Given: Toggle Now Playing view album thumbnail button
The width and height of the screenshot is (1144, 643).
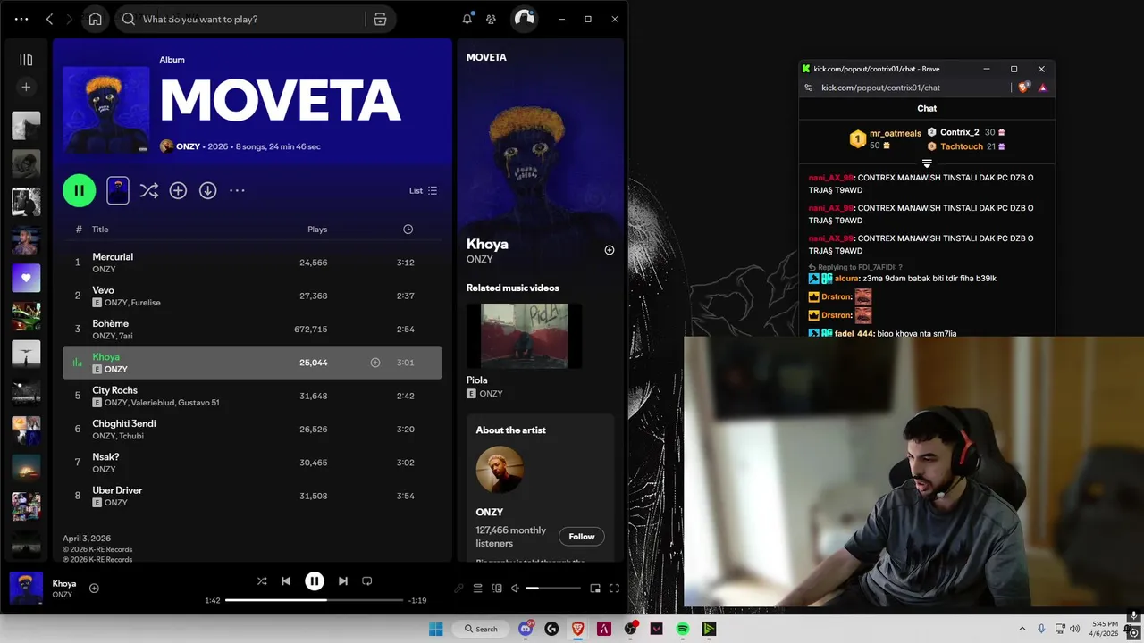Looking at the screenshot, I should tap(117, 190).
